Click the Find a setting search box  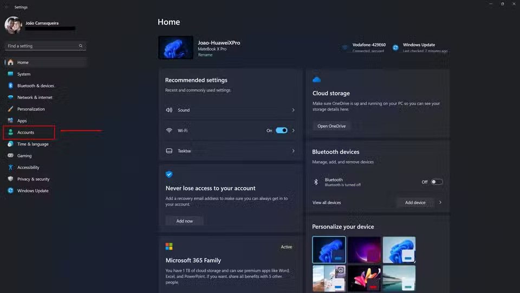tap(43, 46)
